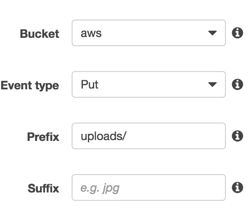
Task: Click the e.g. jpg placeholder text
Action: coord(100,188)
